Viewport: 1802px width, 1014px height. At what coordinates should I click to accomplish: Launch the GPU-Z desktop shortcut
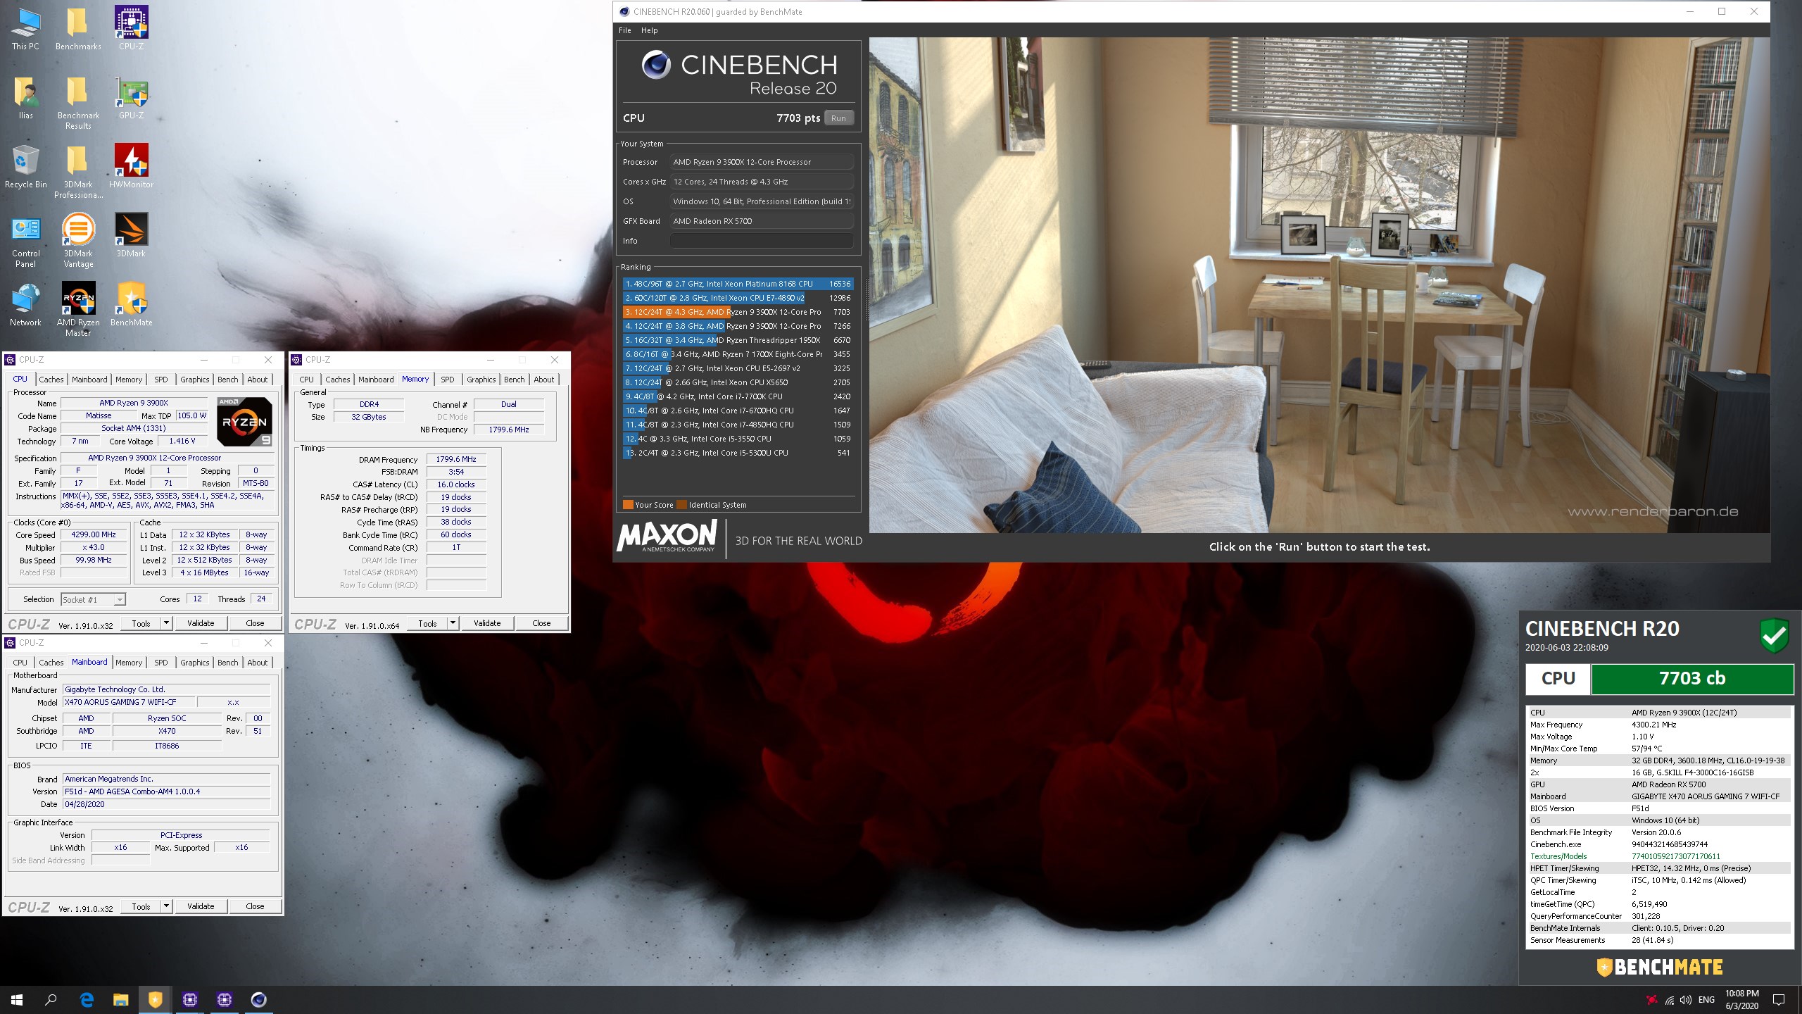pyautogui.click(x=131, y=97)
